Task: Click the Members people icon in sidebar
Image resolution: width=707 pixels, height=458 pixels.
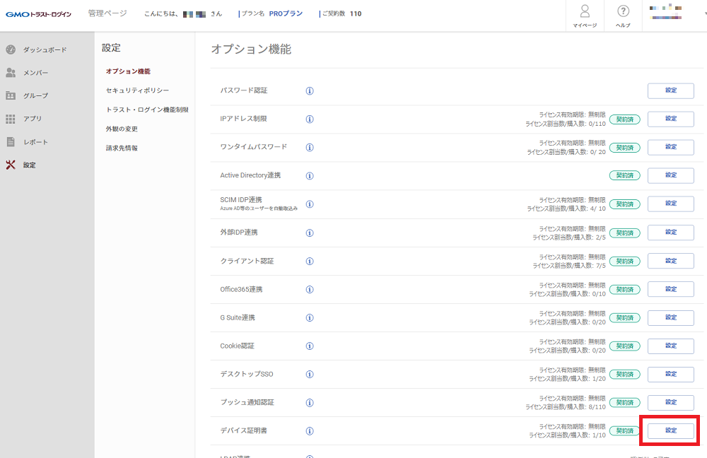Action: click(x=11, y=73)
